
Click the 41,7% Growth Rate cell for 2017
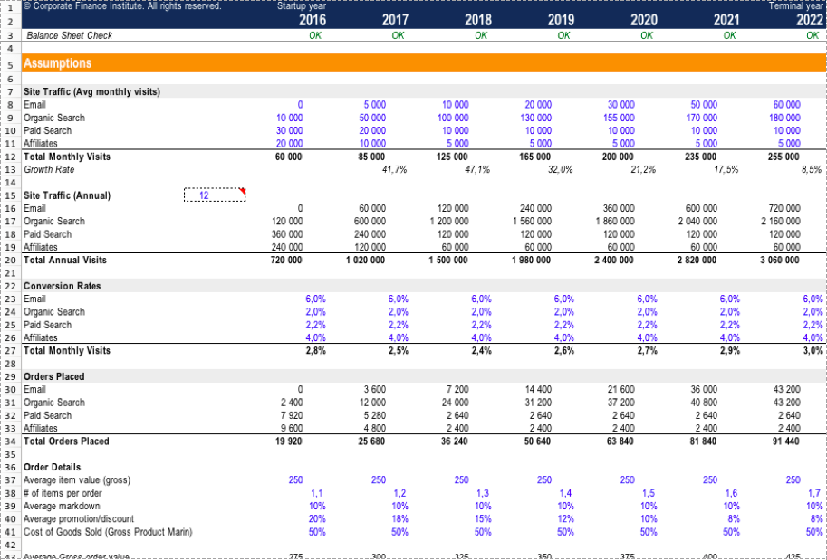pos(393,170)
